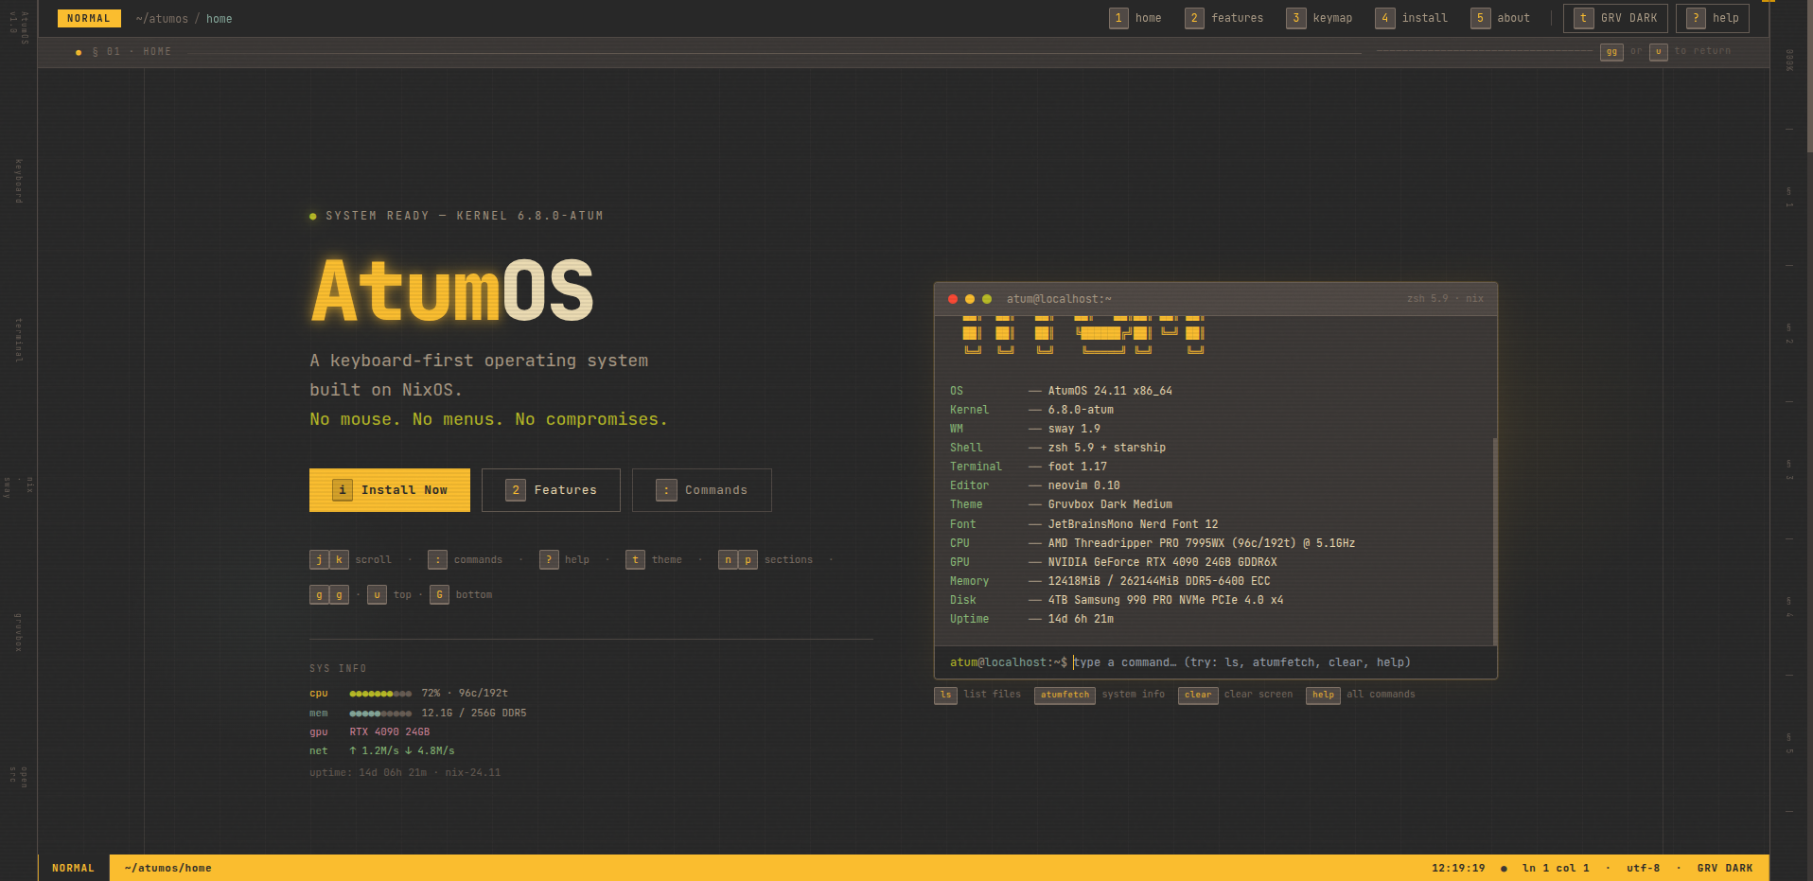Click the terminal label in left gutter

(18, 341)
